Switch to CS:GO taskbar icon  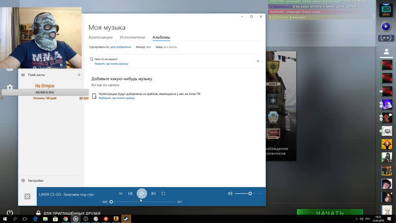pyautogui.click(x=116, y=219)
